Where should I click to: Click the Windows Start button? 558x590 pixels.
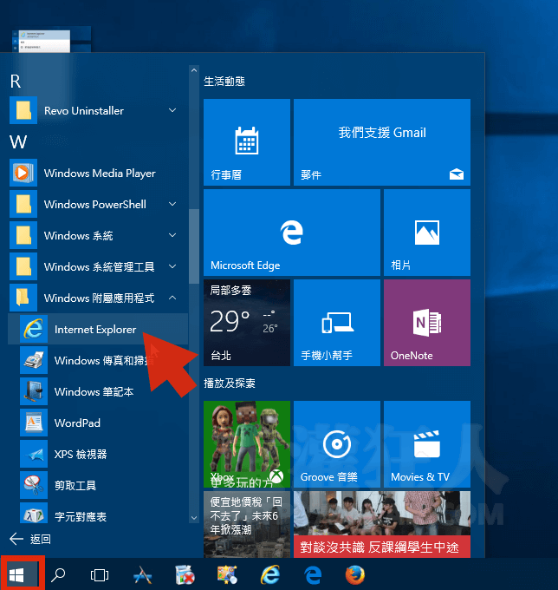22,574
